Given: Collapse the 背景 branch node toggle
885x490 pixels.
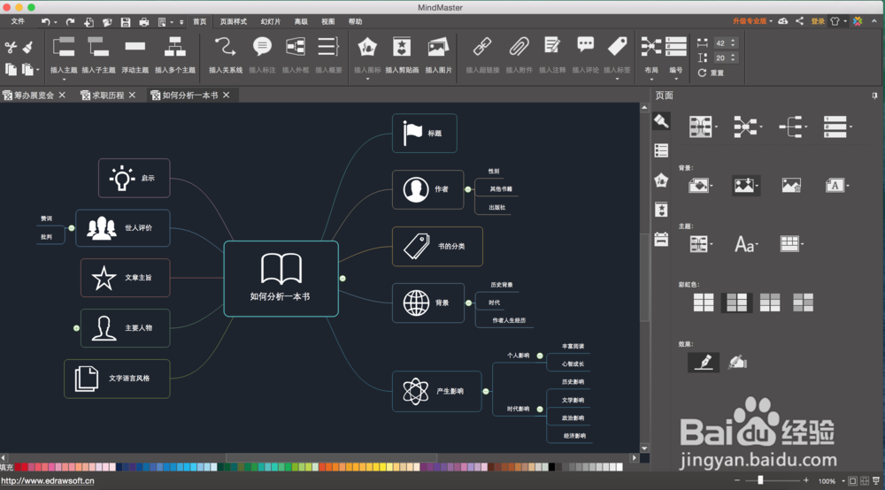Looking at the screenshot, I should [x=468, y=302].
